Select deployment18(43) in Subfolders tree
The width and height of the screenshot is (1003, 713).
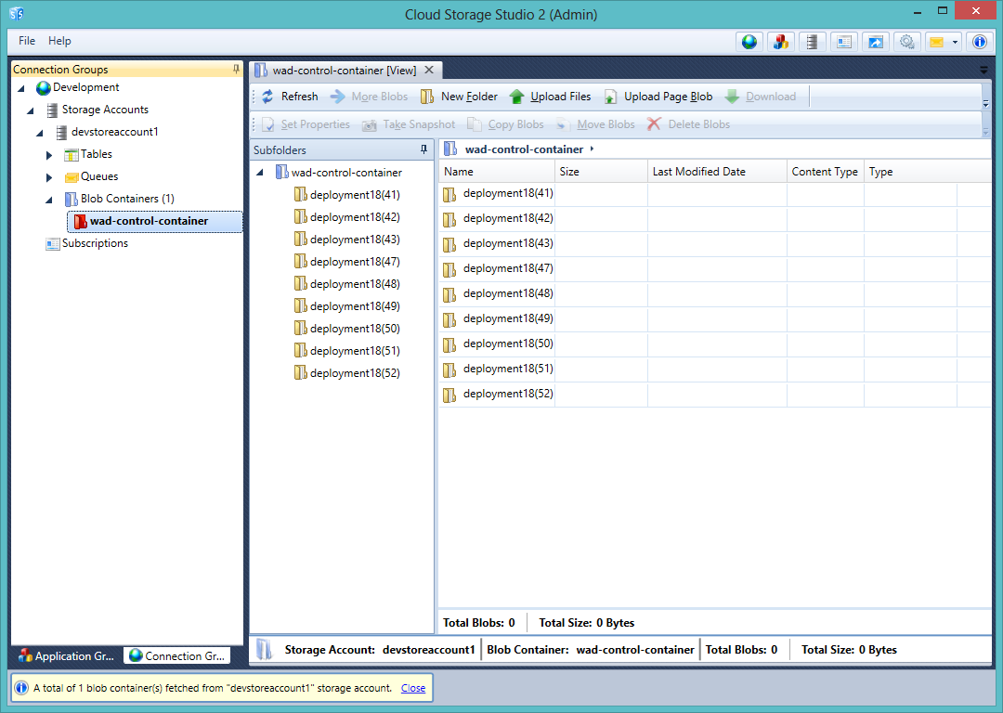click(355, 240)
